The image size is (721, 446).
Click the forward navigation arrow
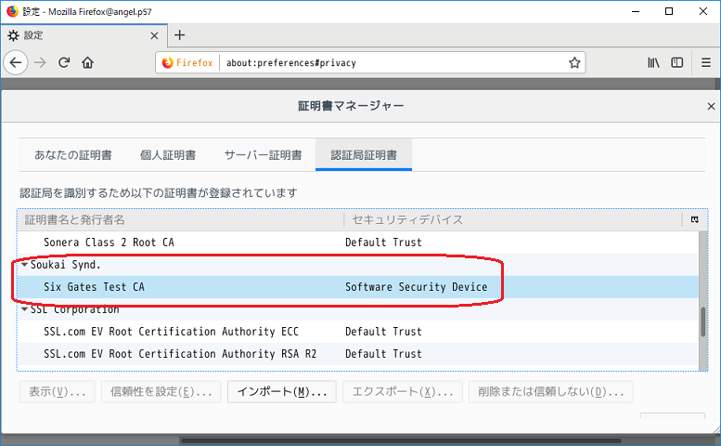coord(40,62)
